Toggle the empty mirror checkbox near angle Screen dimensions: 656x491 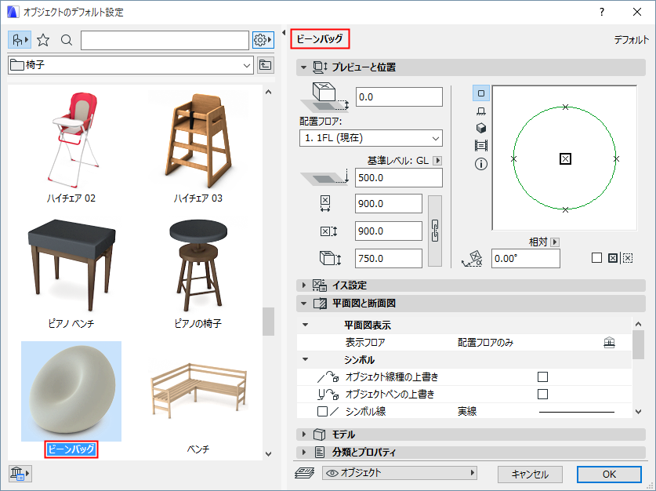click(597, 258)
